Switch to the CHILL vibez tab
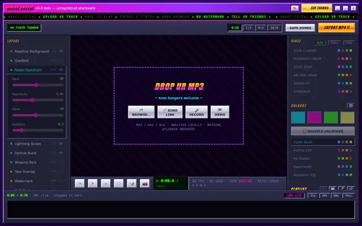 pos(334,43)
